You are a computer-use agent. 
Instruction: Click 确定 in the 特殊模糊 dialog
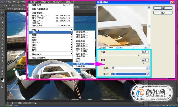tap(163, 8)
